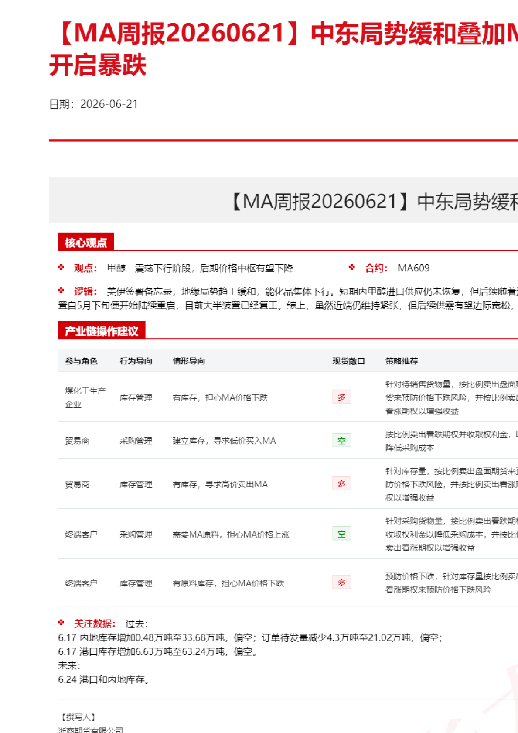Click the red diamond bullet before 关注数据
Screen dimensions: 518x733
click(x=61, y=623)
